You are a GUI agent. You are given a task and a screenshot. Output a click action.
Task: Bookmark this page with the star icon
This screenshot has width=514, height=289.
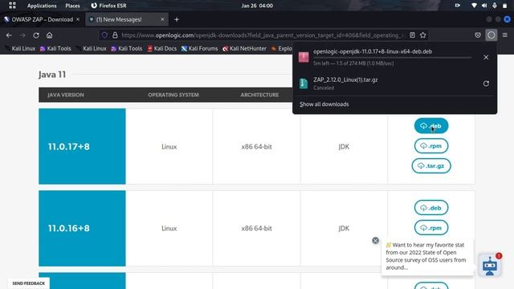coord(423,35)
